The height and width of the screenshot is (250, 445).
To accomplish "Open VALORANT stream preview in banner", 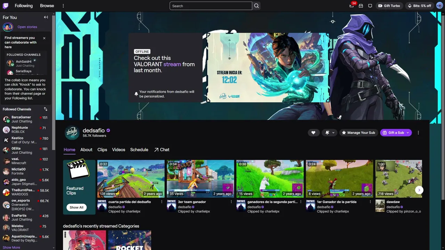I will click(x=268, y=68).
